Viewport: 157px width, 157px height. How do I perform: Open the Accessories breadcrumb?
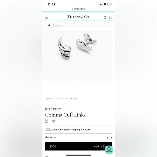[59, 99]
